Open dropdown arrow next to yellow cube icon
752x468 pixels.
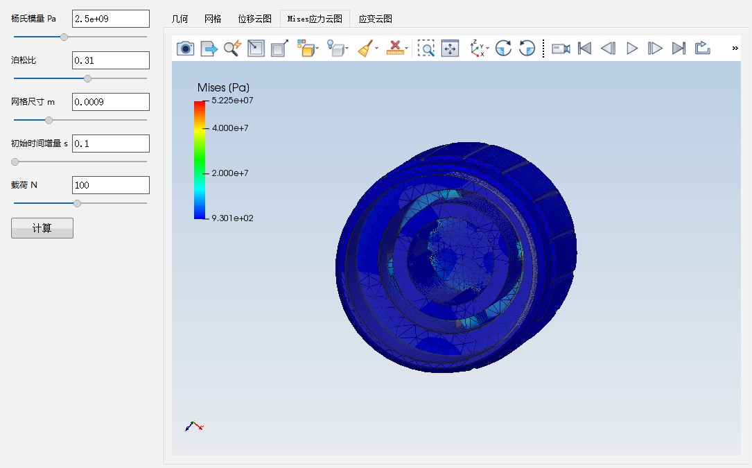317,49
